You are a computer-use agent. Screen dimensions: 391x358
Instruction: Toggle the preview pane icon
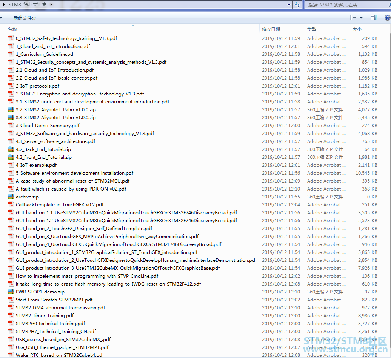(x=374, y=18)
